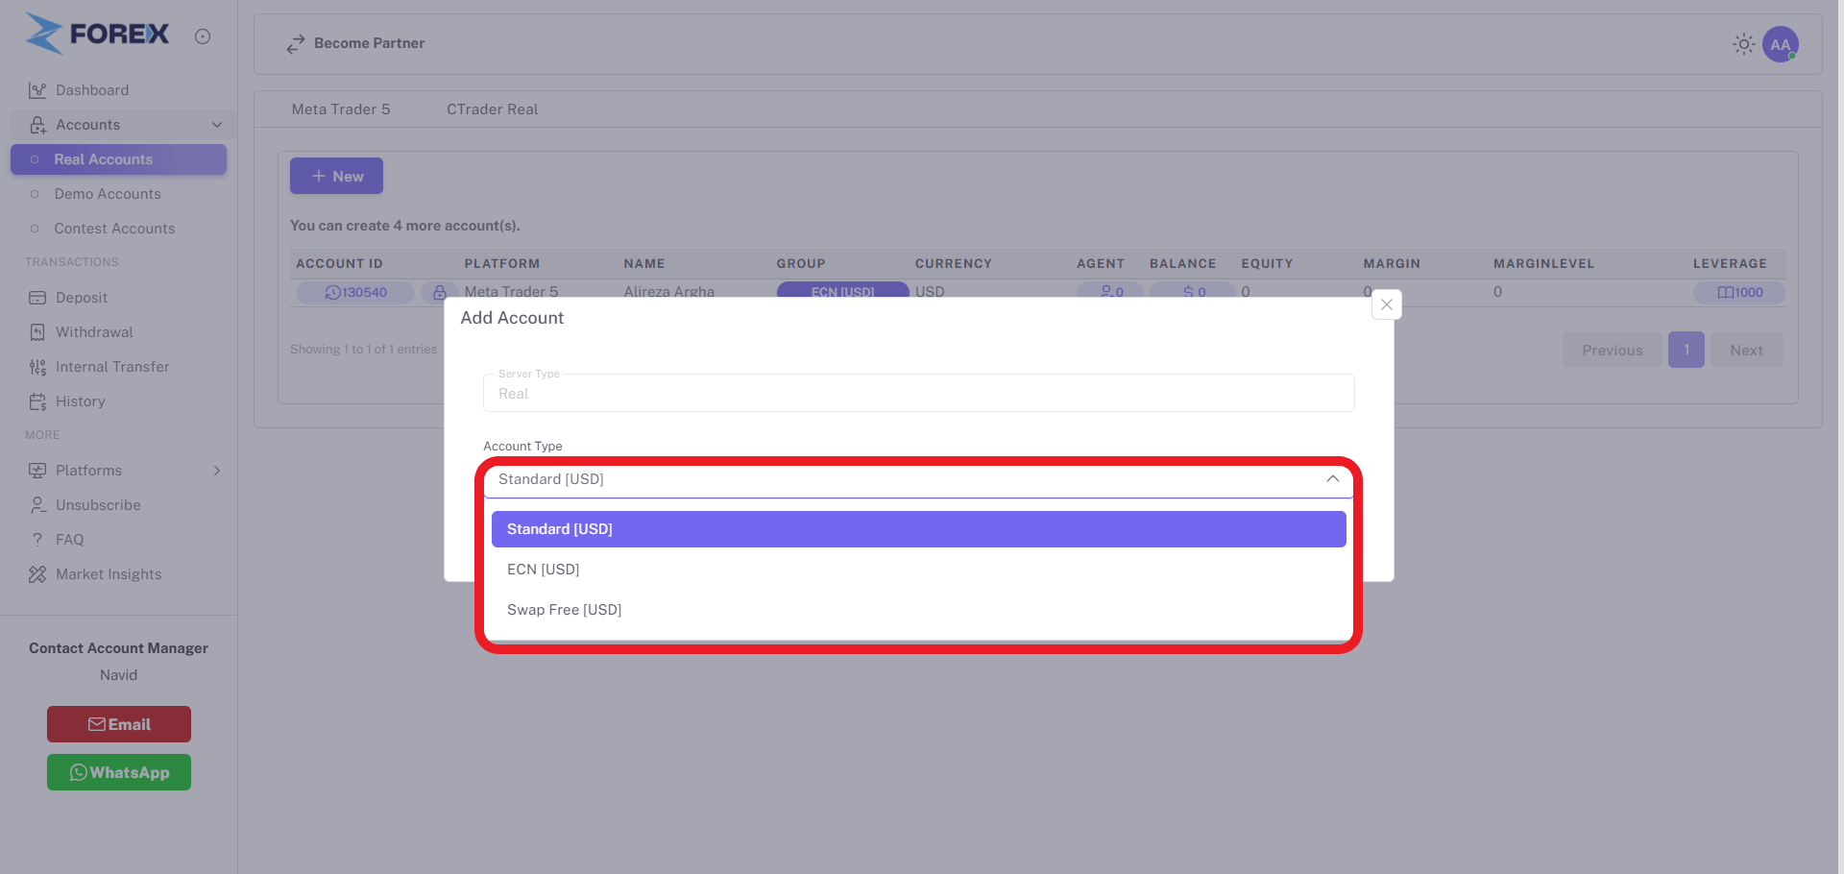
Task: Open the Dashboard from the sidebar
Action: (x=91, y=90)
